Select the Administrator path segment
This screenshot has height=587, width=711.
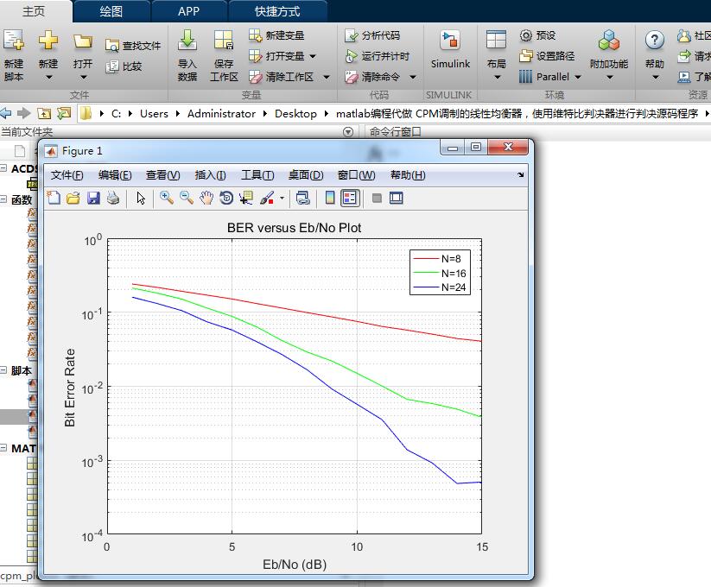[221, 114]
